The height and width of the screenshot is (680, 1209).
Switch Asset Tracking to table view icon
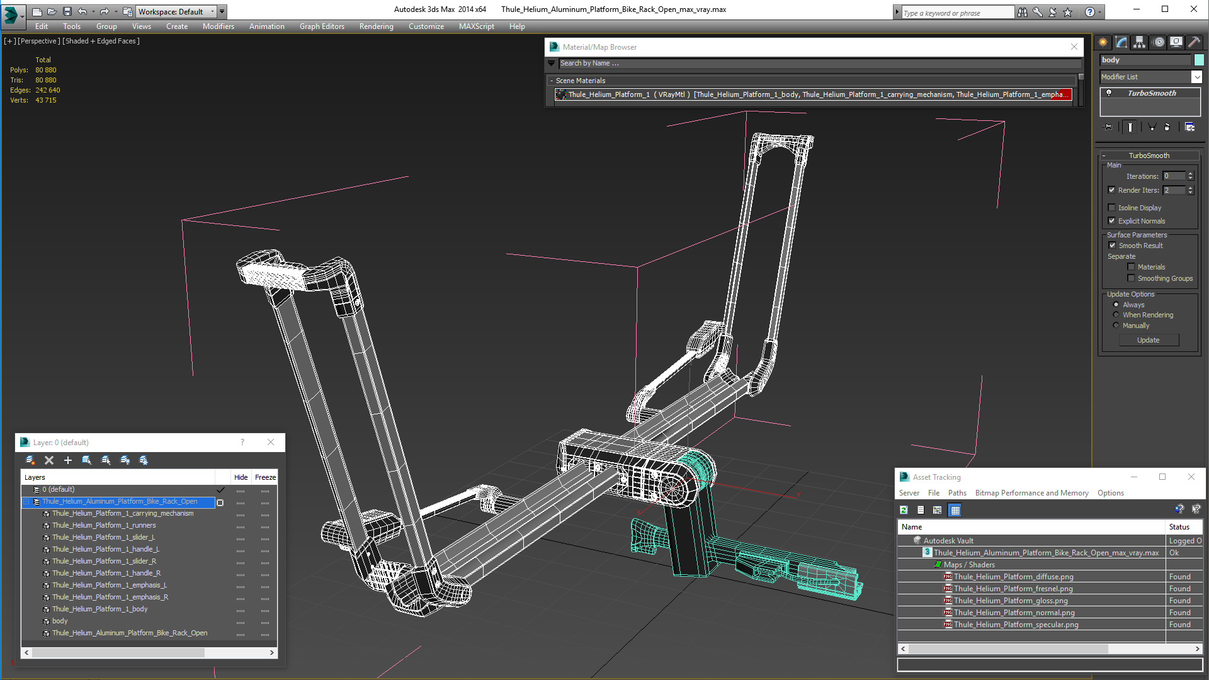955,510
